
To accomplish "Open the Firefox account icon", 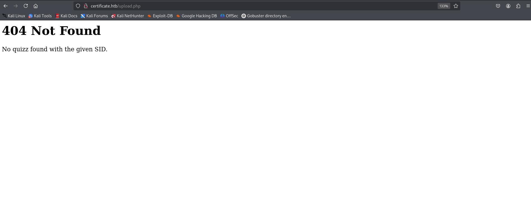I will click(508, 6).
